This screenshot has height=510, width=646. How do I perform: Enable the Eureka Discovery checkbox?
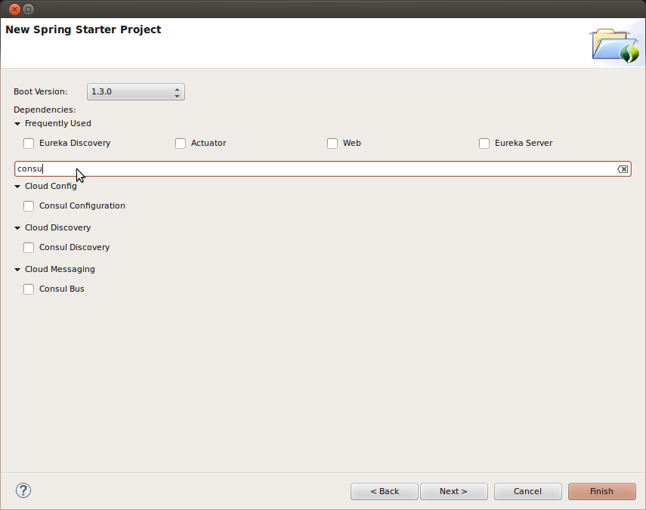(x=29, y=144)
